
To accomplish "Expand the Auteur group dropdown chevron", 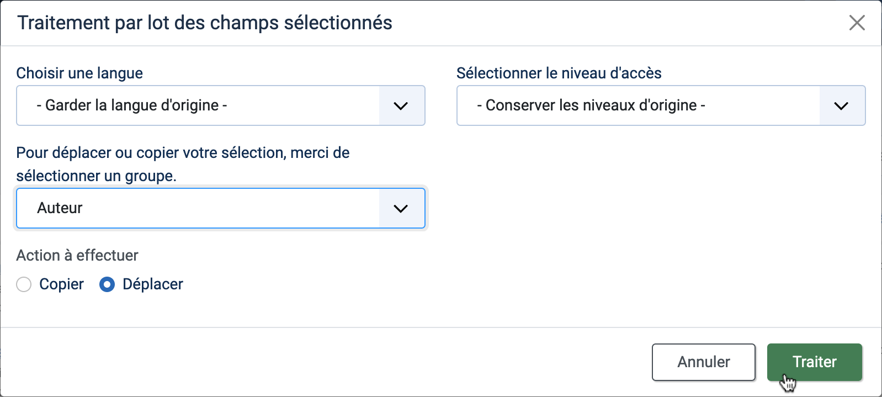I will coord(401,208).
